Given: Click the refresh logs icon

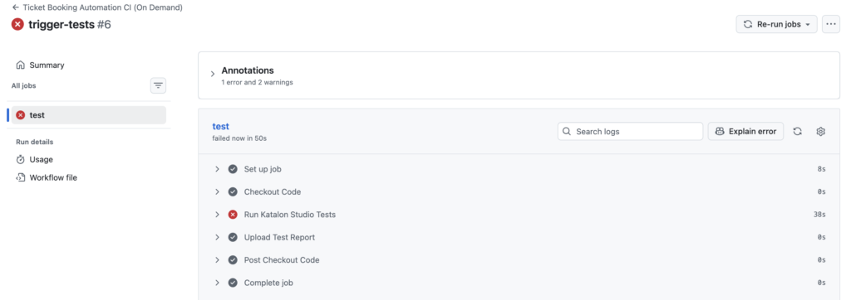Looking at the screenshot, I should click(797, 132).
